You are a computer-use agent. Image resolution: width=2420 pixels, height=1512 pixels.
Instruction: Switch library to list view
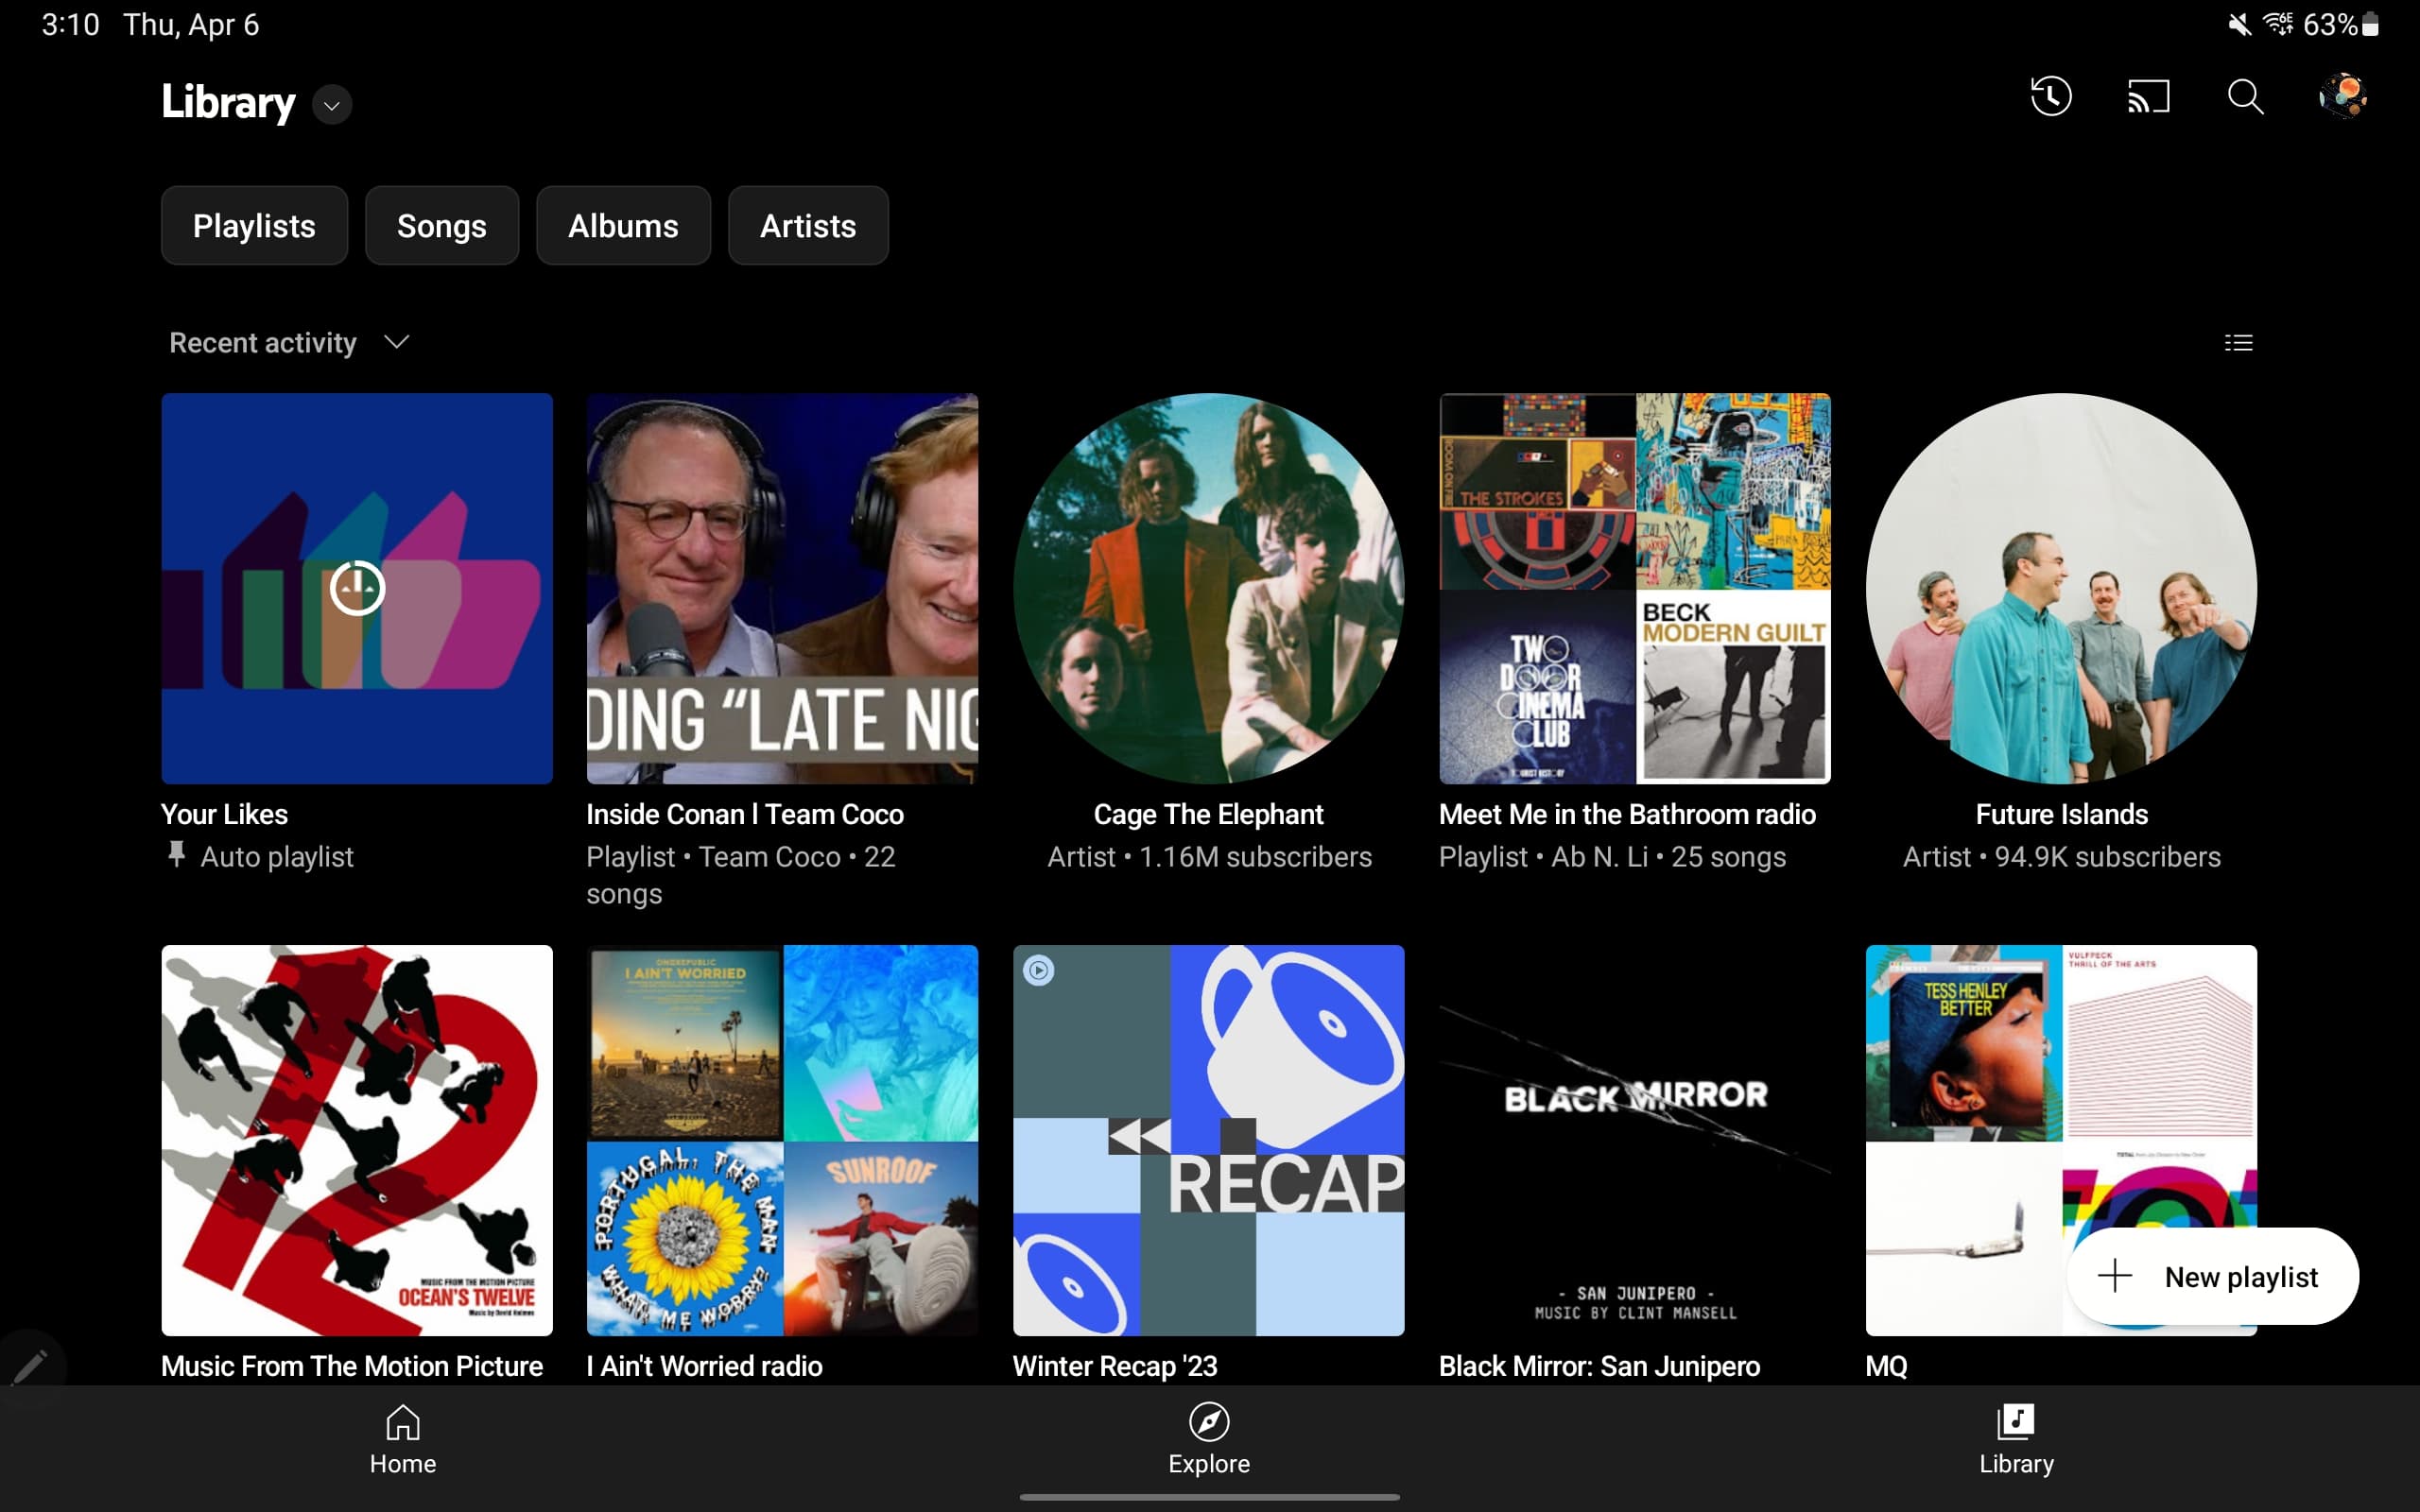(2239, 342)
